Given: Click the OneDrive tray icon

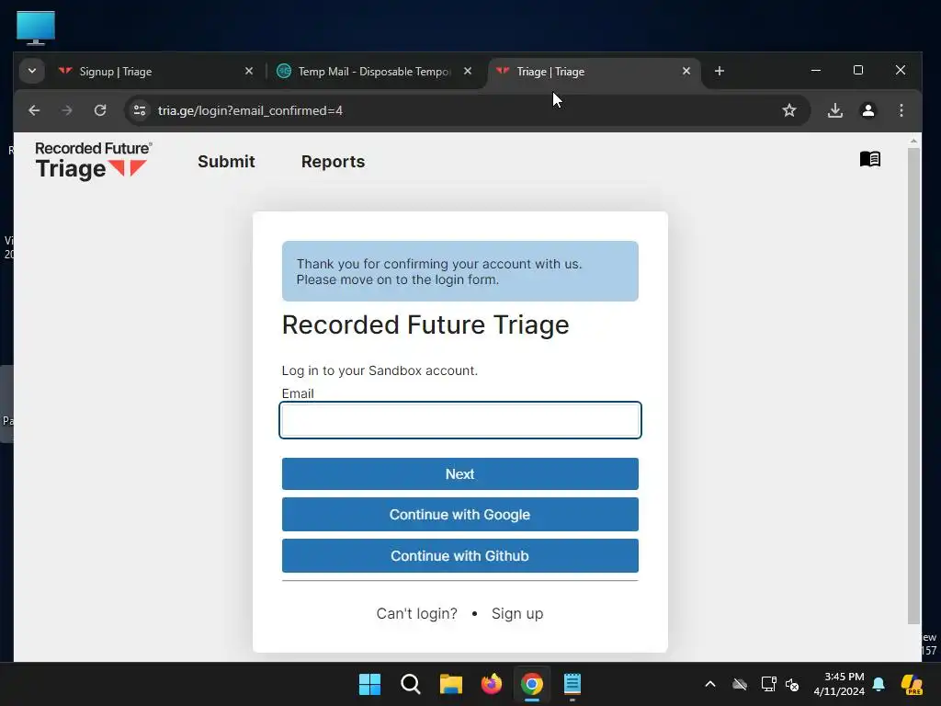Looking at the screenshot, I should (x=740, y=684).
